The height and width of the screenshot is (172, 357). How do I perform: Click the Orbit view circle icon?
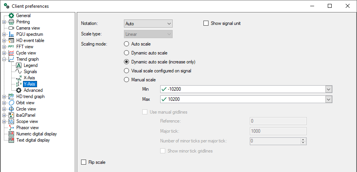(11, 103)
